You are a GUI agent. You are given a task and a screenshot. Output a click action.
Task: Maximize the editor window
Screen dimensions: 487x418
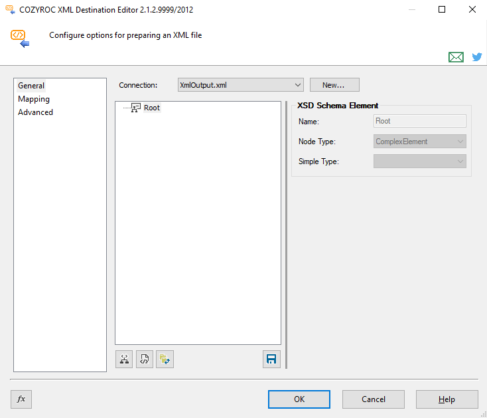pos(442,10)
